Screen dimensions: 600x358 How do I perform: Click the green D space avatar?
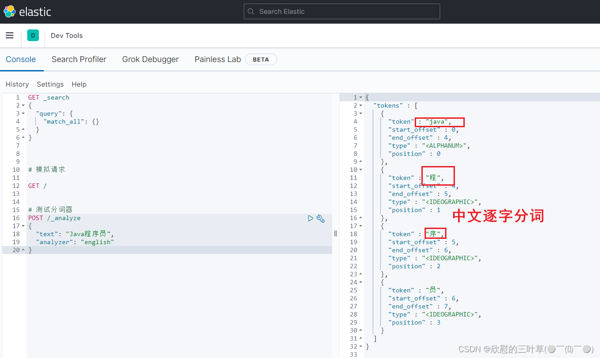click(x=33, y=35)
